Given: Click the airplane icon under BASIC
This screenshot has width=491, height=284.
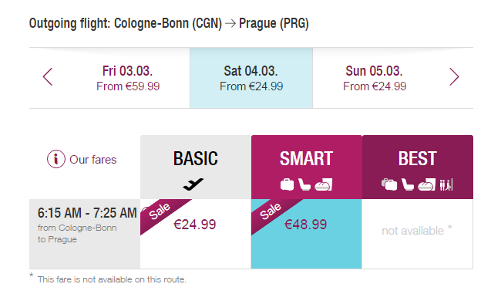Looking at the screenshot, I should (193, 184).
